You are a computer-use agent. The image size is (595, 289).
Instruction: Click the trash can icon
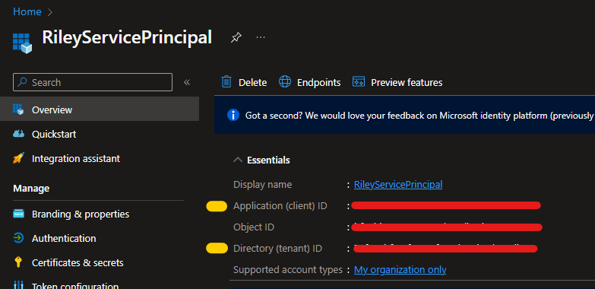(226, 81)
